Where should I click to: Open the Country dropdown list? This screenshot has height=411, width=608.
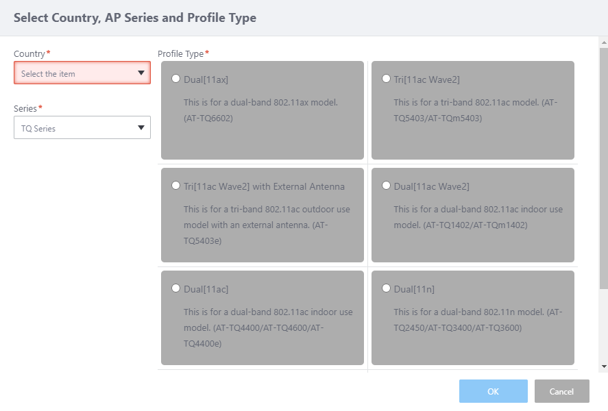coord(82,73)
